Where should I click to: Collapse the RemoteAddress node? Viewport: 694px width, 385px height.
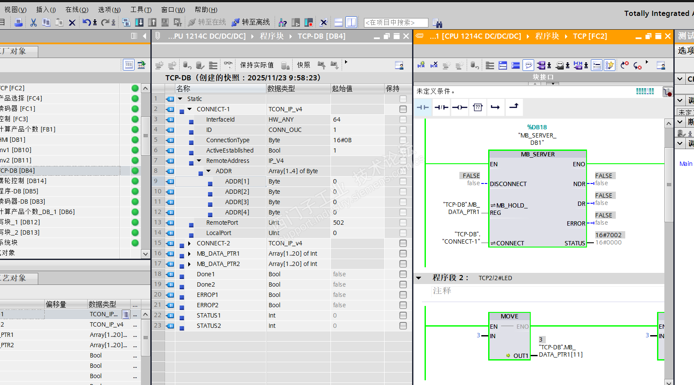coord(199,161)
